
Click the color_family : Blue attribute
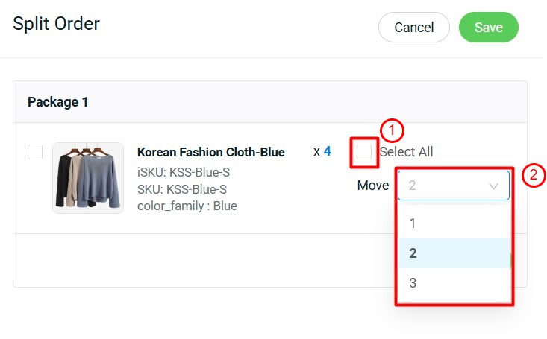click(x=187, y=206)
